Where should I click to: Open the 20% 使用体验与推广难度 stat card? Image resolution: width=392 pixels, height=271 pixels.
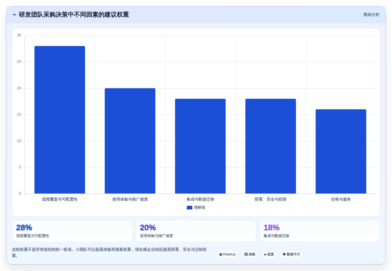[x=196, y=231]
